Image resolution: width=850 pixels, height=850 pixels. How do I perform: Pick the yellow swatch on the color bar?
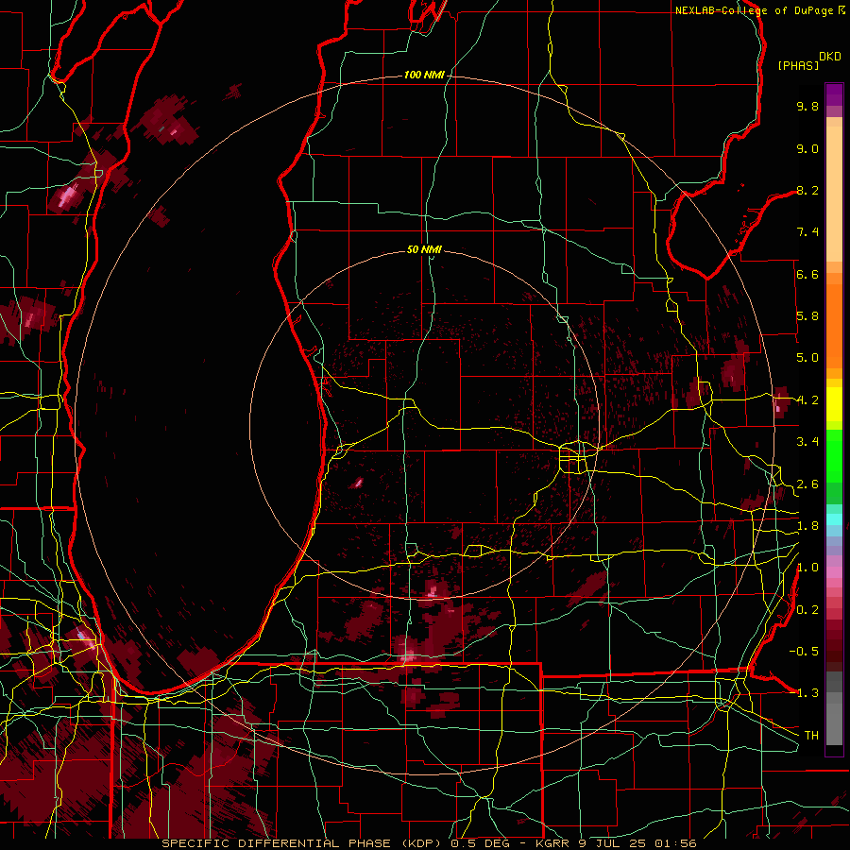[x=834, y=404]
